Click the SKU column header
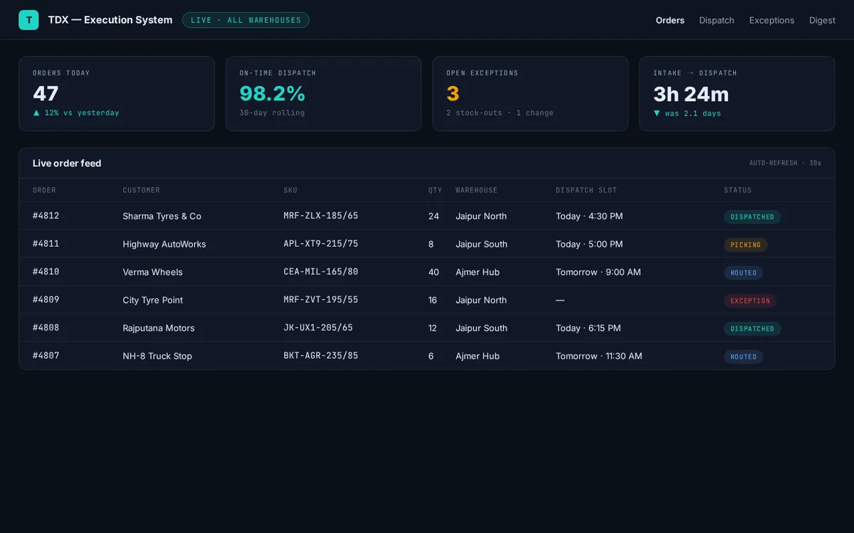Image resolution: width=854 pixels, height=533 pixels. coord(290,190)
